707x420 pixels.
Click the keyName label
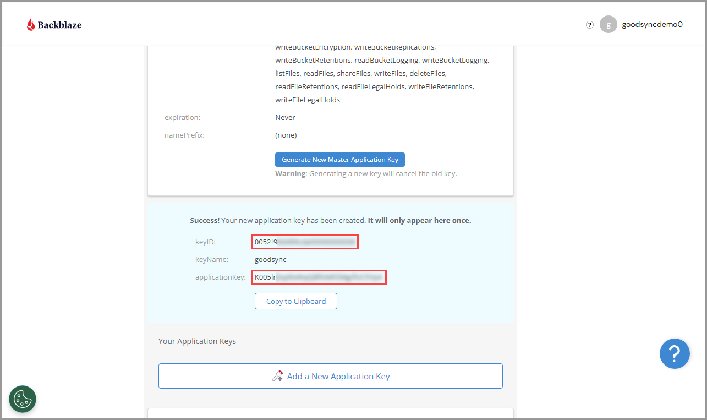(x=212, y=259)
